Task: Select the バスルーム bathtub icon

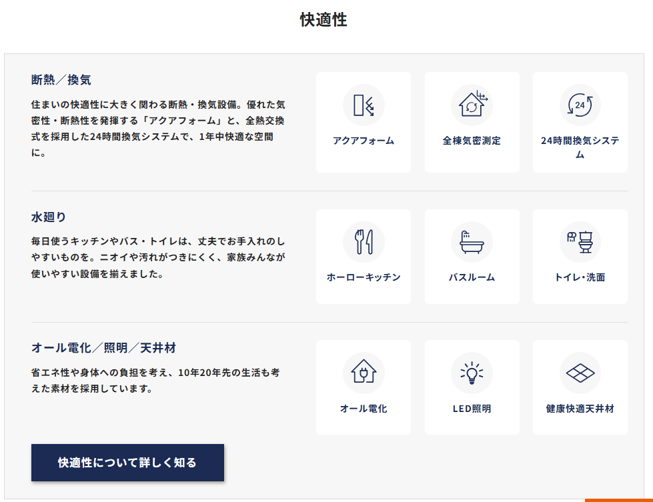Action: coord(472,242)
